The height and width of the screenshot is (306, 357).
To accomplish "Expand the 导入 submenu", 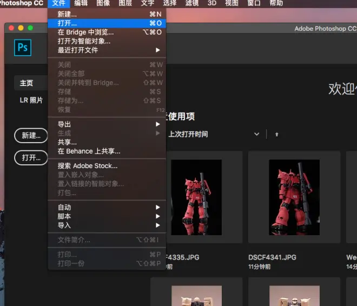I will click(x=107, y=225).
